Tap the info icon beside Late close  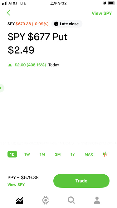pos(56,24)
